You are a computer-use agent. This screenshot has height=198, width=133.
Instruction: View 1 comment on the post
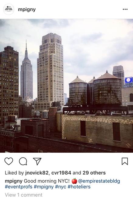tap(24, 195)
